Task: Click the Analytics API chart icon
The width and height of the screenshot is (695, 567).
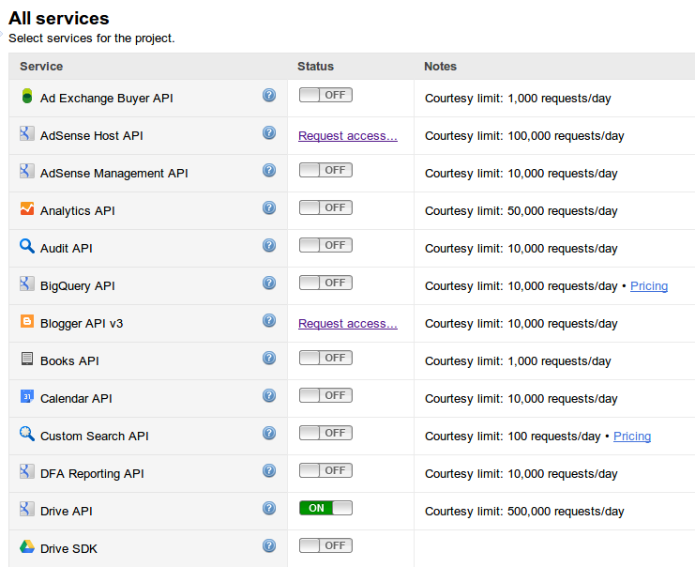Action: (26, 208)
